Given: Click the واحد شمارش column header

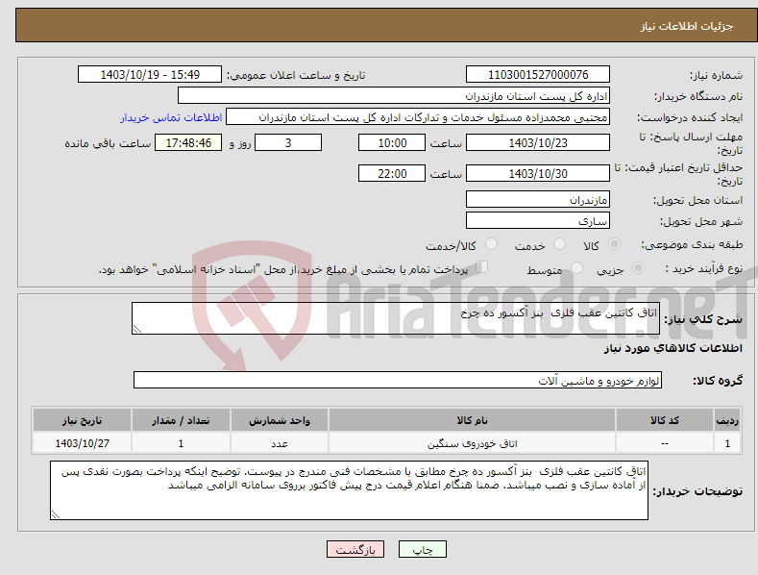Looking at the screenshot, I should coord(280,420).
